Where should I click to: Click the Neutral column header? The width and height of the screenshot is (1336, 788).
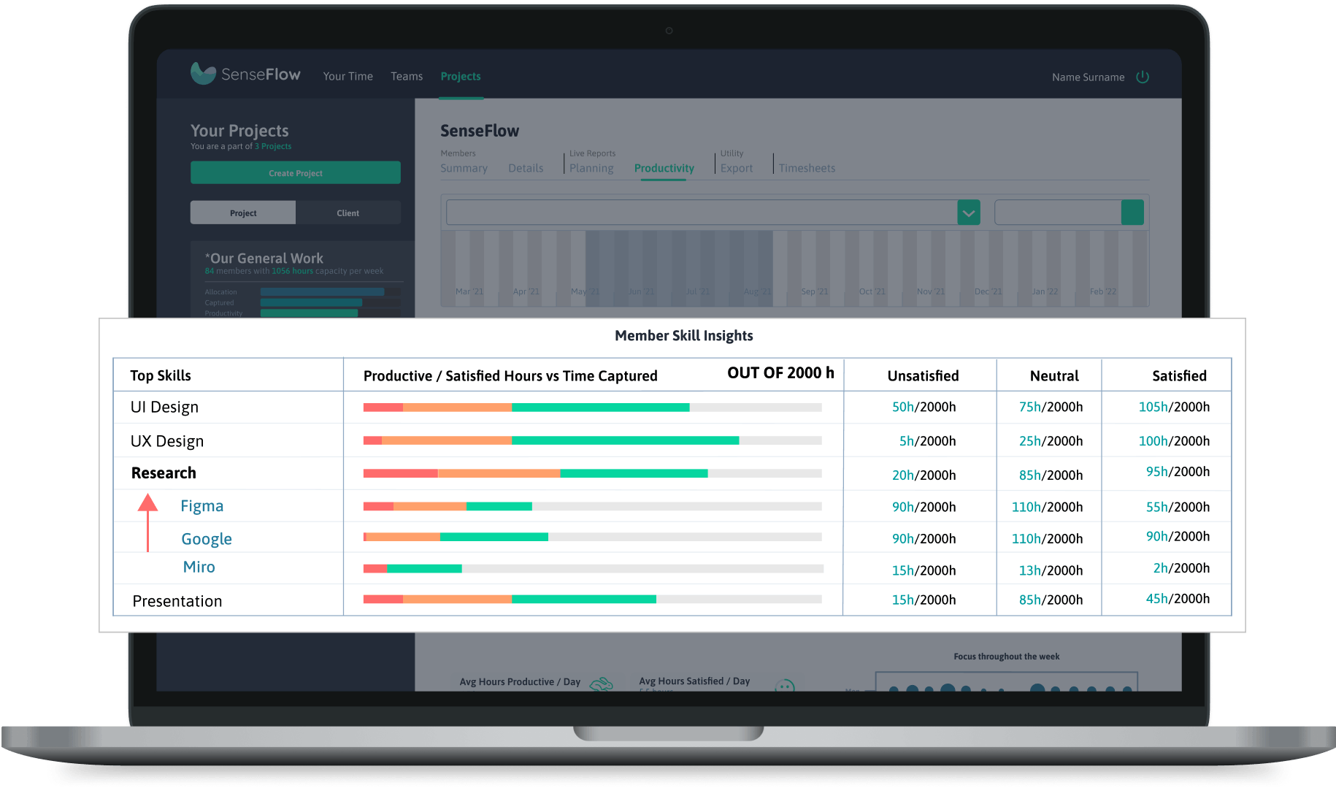(x=1054, y=375)
